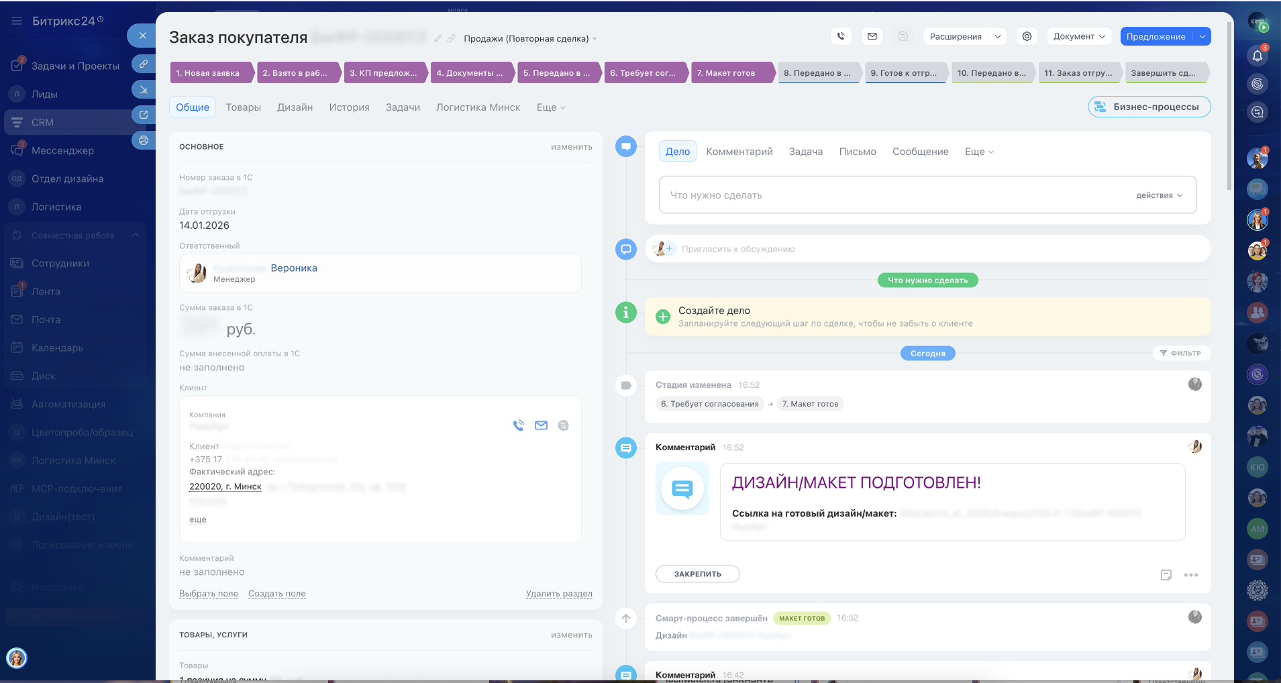Open the responsible person link Вероника

point(294,268)
